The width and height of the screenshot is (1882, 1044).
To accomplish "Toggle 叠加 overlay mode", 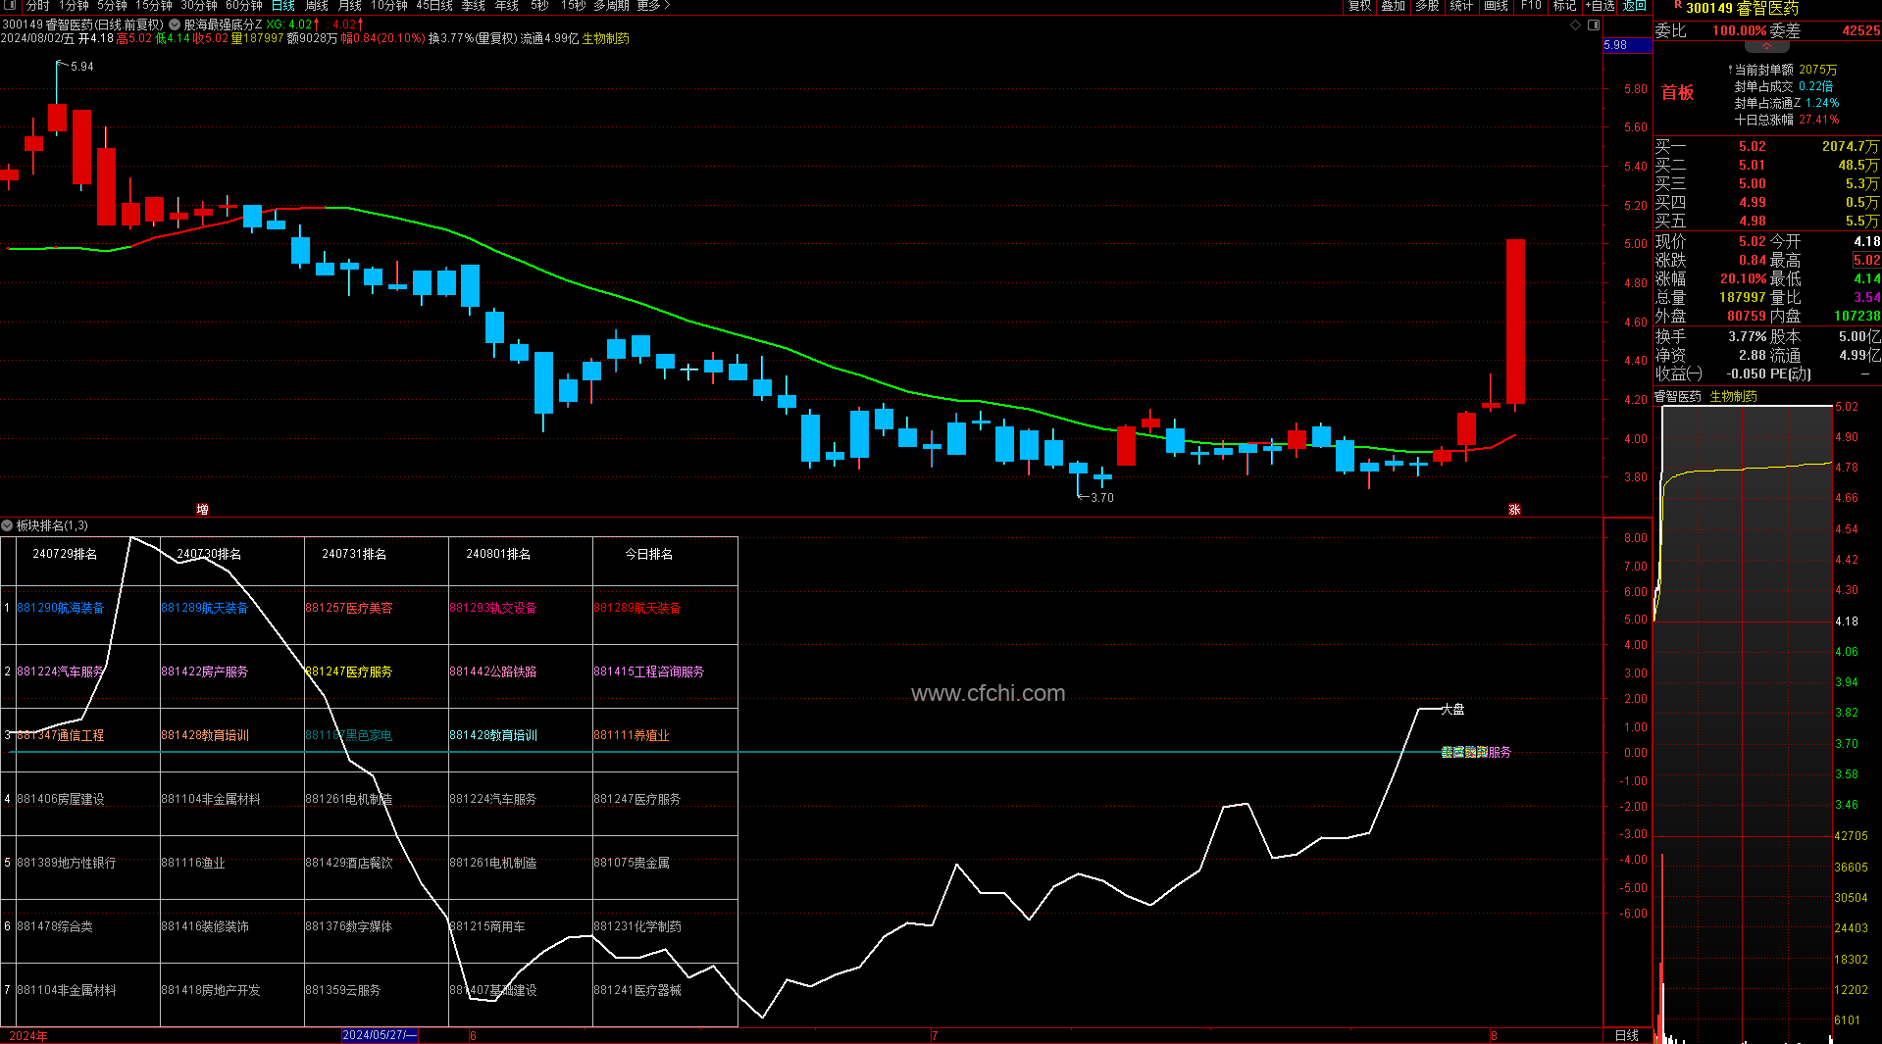I will click(x=1393, y=6).
